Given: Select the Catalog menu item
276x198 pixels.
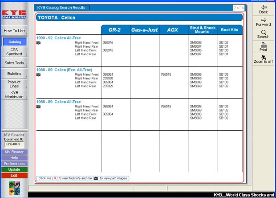Looking at the screenshot, I should (14, 42).
